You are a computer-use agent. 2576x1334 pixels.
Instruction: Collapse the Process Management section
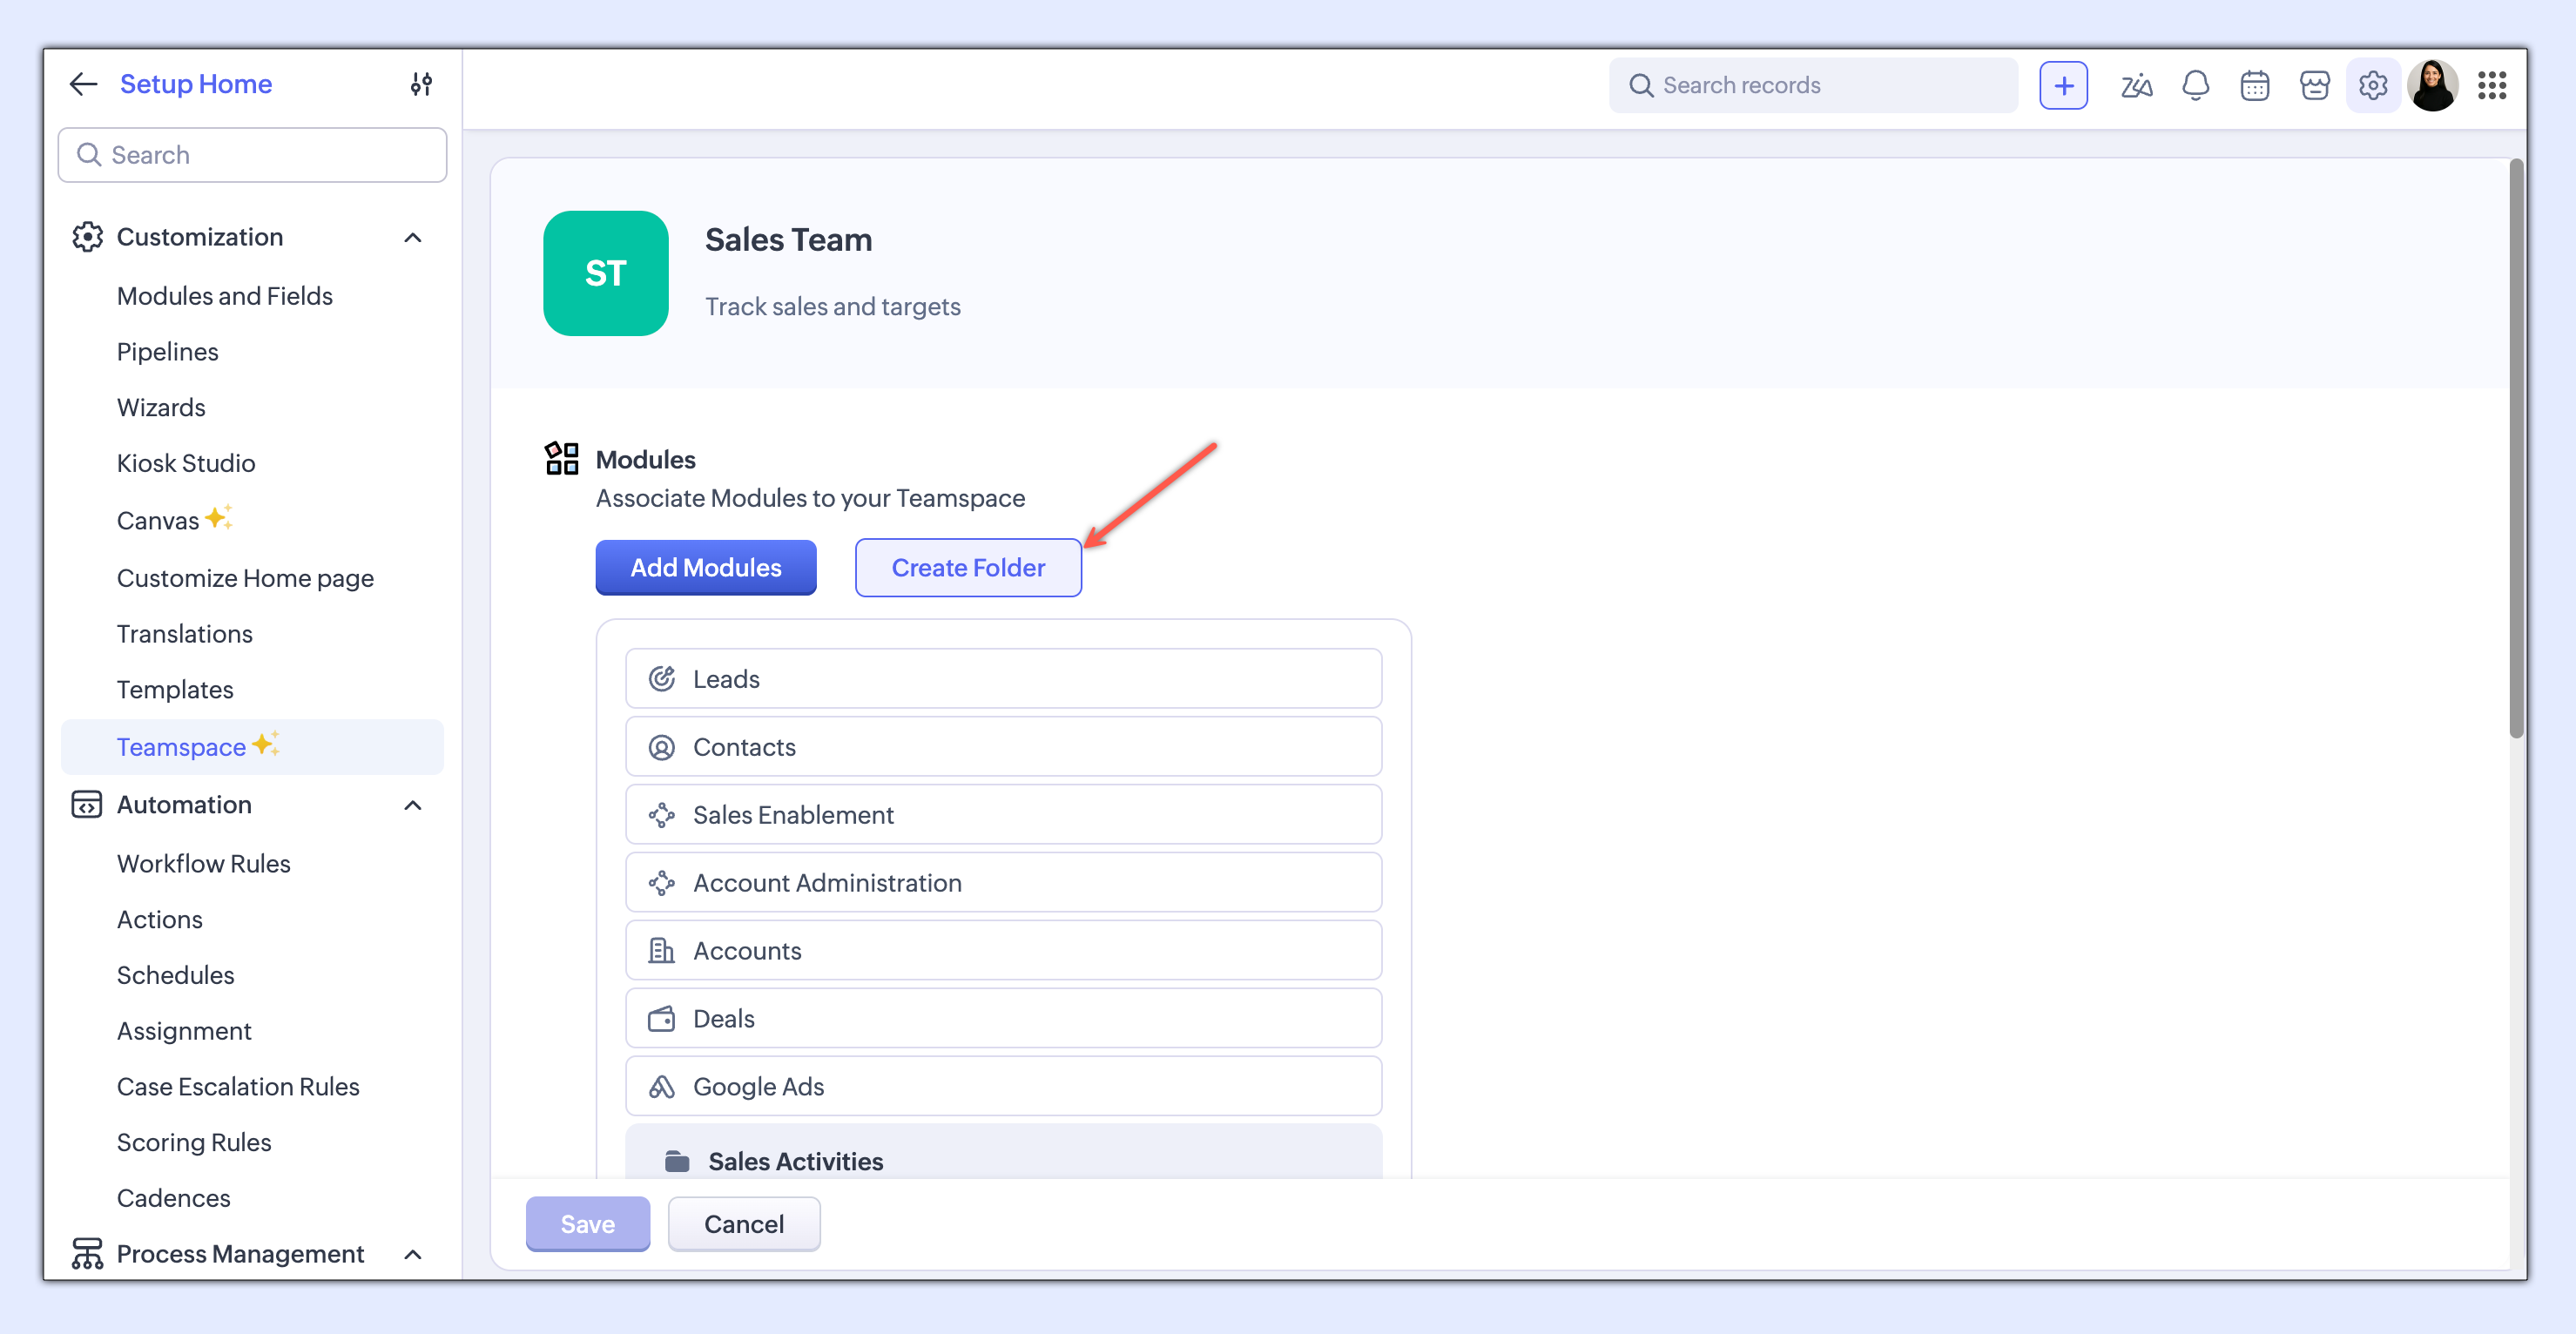coord(412,1254)
